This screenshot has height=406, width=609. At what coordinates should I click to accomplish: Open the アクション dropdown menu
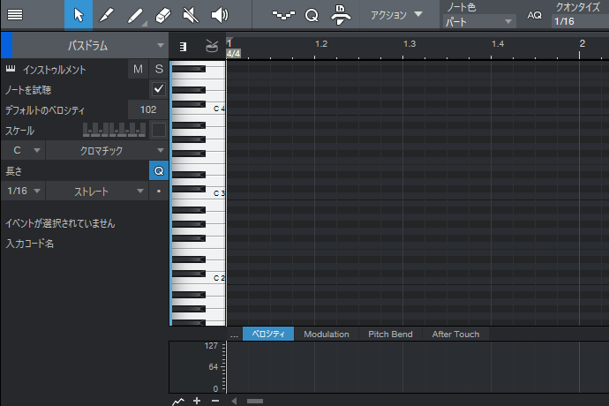point(395,14)
